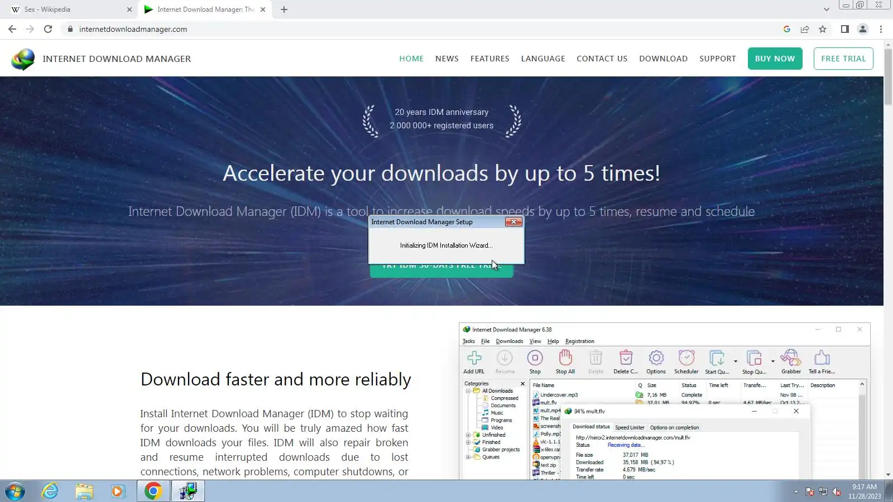Screen dimensions: 893x502
Task: Share this page using the share icon
Action: (x=805, y=29)
